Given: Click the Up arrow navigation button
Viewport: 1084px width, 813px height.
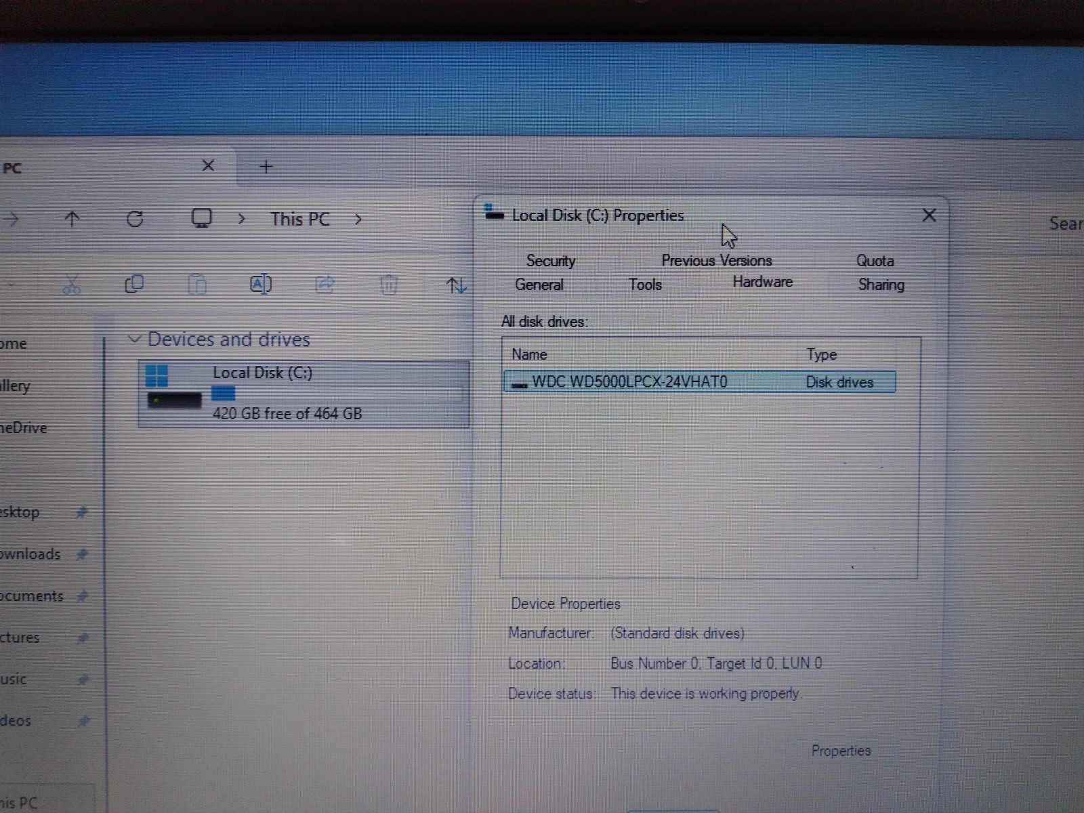Looking at the screenshot, I should [72, 219].
